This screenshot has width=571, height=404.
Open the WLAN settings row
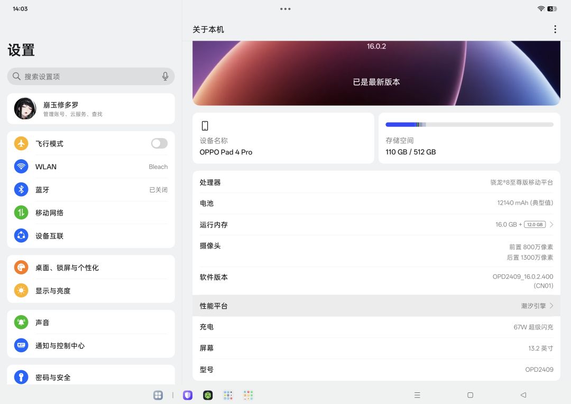point(91,167)
